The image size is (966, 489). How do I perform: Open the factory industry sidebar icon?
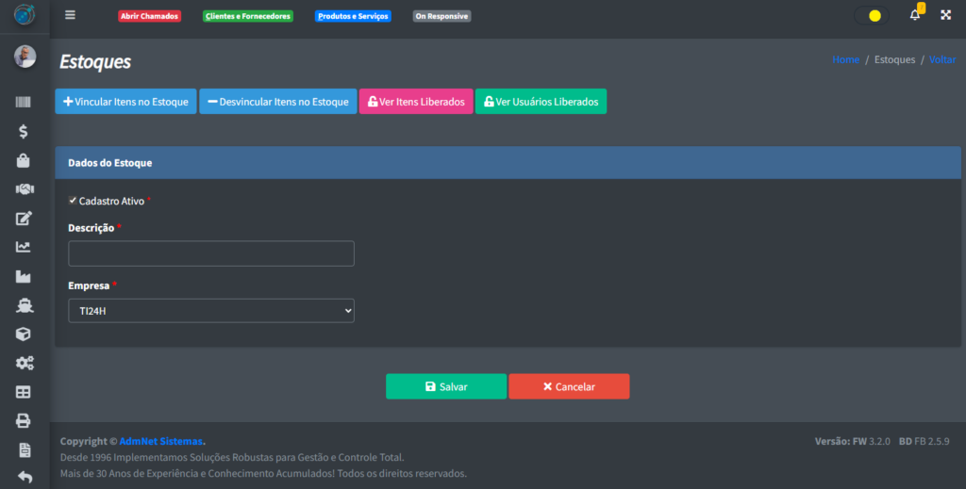point(24,276)
